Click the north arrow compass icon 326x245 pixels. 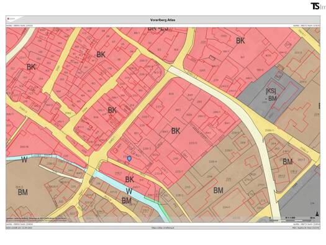coord(317,213)
